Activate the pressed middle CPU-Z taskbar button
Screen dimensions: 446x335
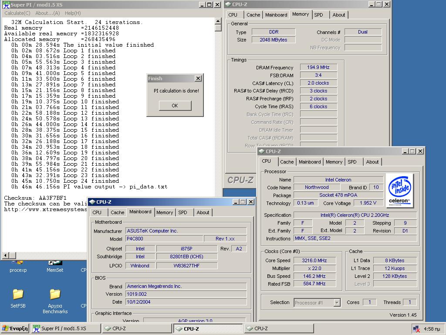coord(208,328)
